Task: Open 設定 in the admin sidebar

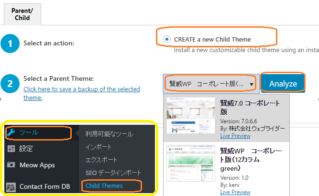Action: pos(26,149)
